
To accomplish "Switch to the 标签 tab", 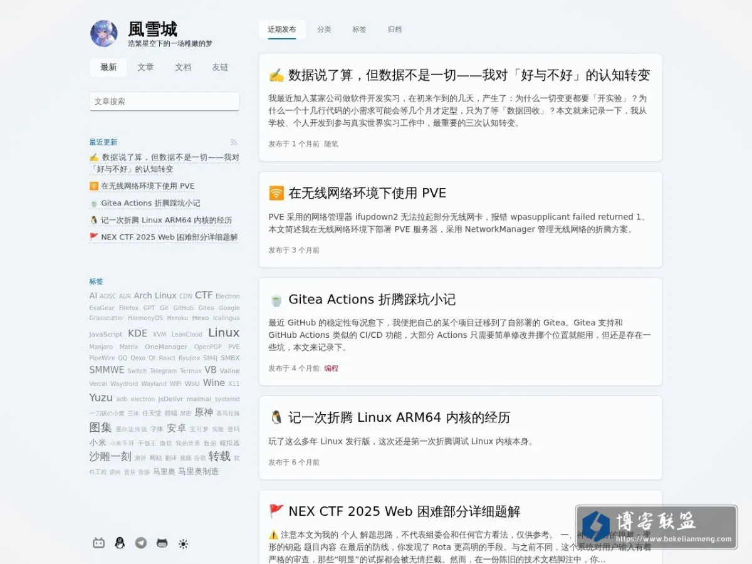I will coord(359,29).
